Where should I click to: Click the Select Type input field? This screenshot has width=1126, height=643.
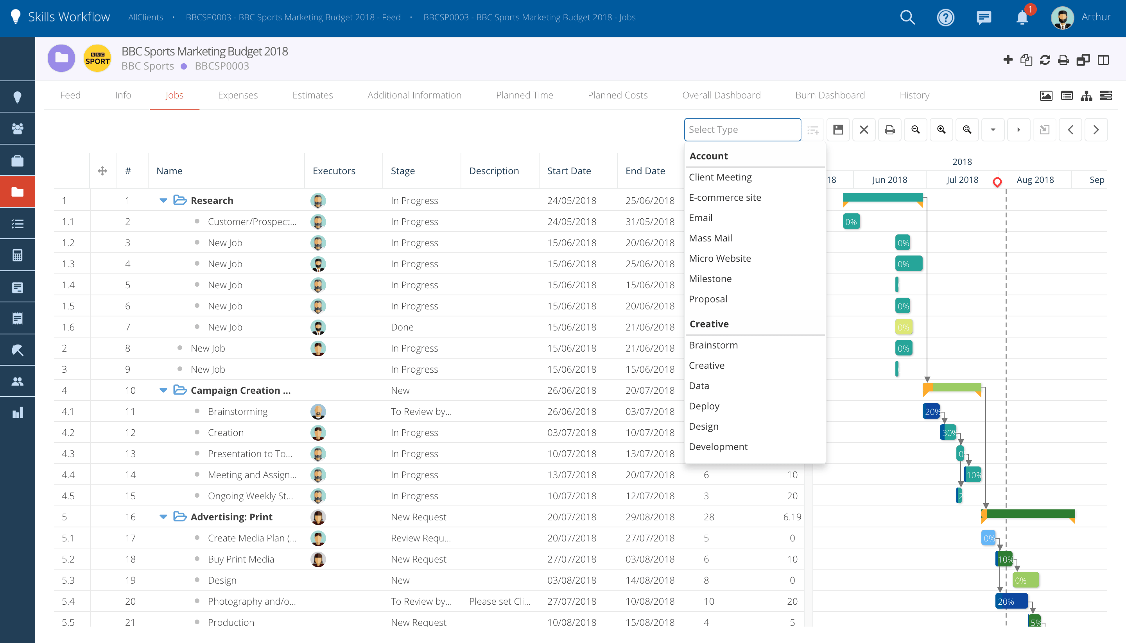742,129
